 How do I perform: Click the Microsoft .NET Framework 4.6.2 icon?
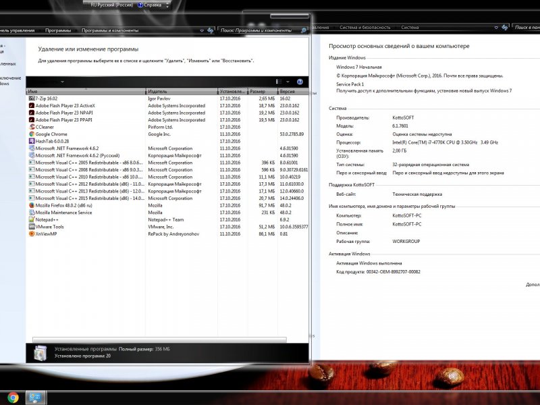pyautogui.click(x=32, y=148)
